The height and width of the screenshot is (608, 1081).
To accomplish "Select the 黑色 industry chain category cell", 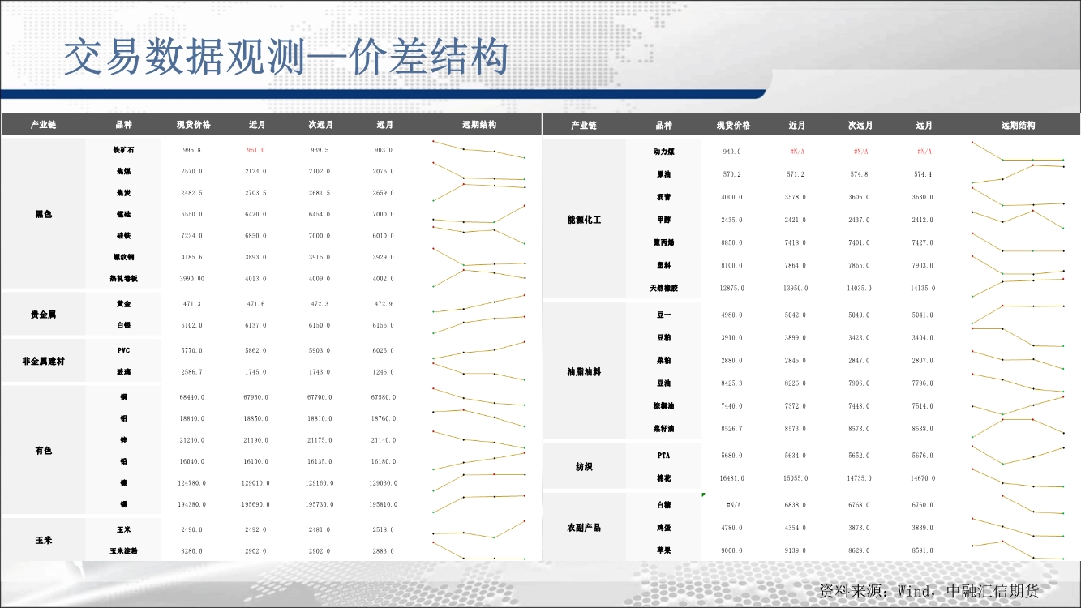I will [x=44, y=214].
